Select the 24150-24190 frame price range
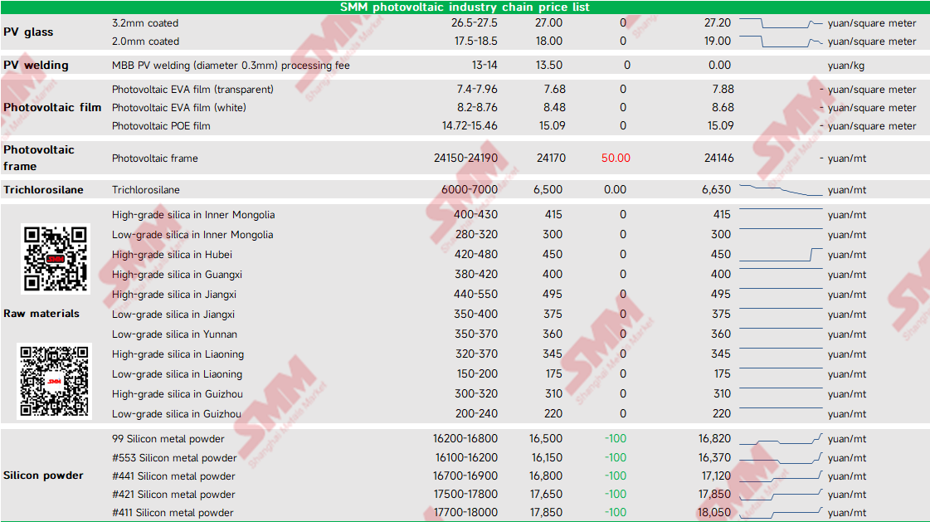This screenshot has width=930, height=522. point(465,158)
